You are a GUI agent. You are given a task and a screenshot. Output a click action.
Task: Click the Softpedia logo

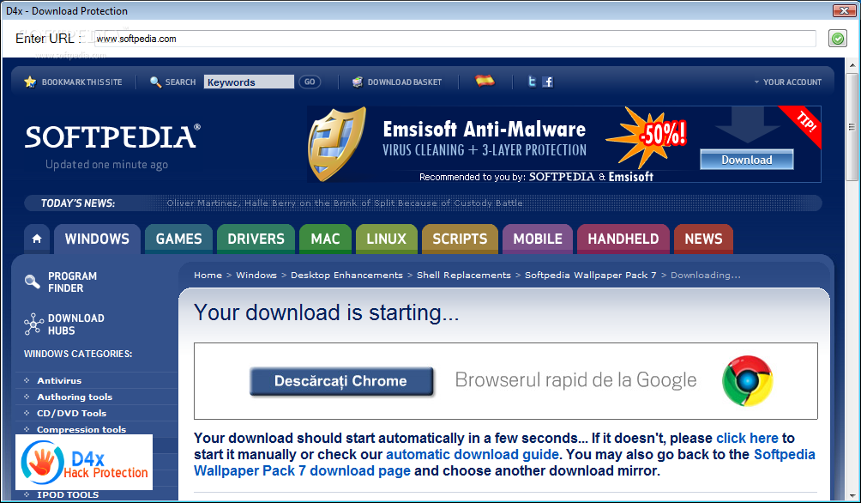112,136
